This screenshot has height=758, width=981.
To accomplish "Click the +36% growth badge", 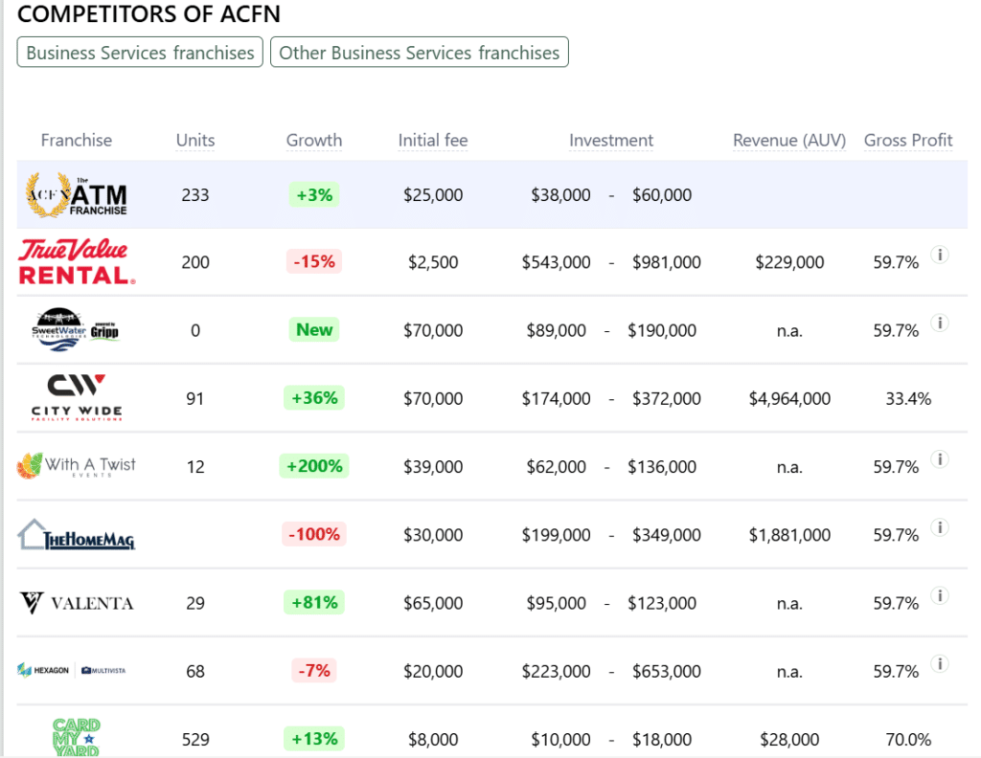I will [314, 397].
